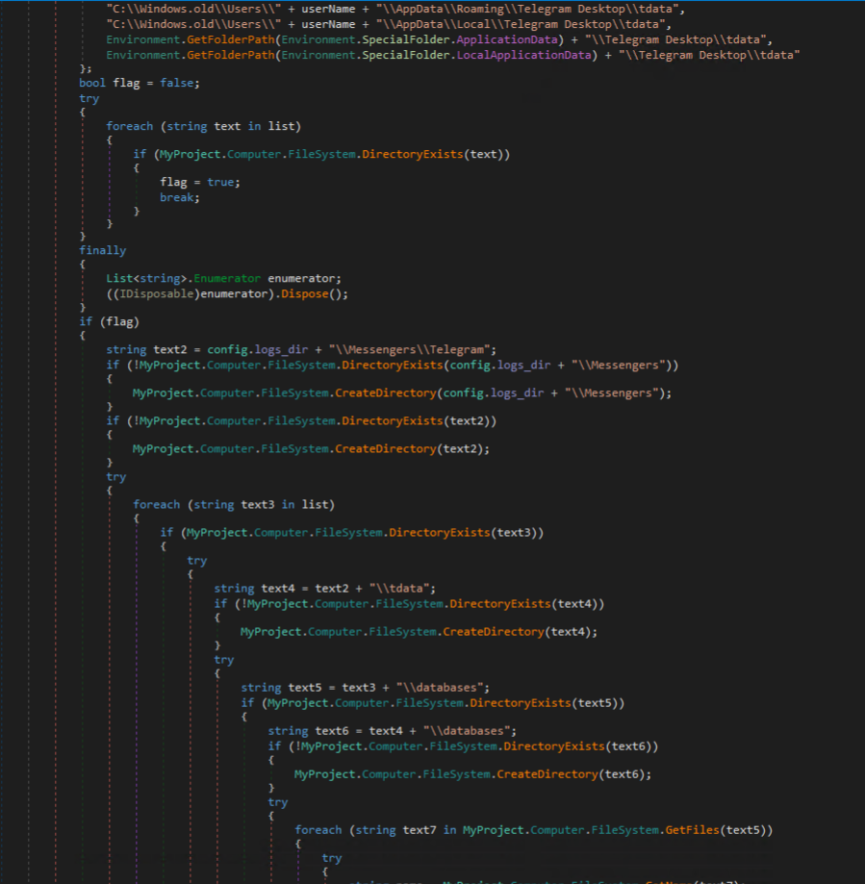This screenshot has width=865, height=884.
Task: Click the green 'Enumerator' type name
Action: [227, 279]
